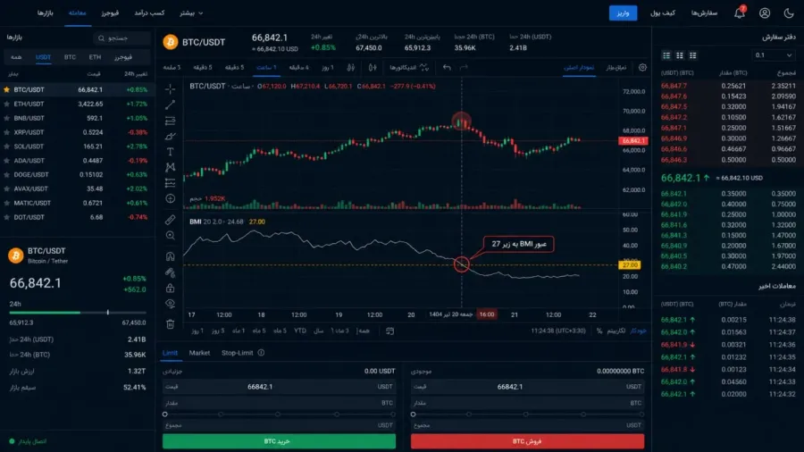The width and height of the screenshot is (804, 452).
Task: Unfavorite BTC/USDT with its gold star
Action: (6, 89)
